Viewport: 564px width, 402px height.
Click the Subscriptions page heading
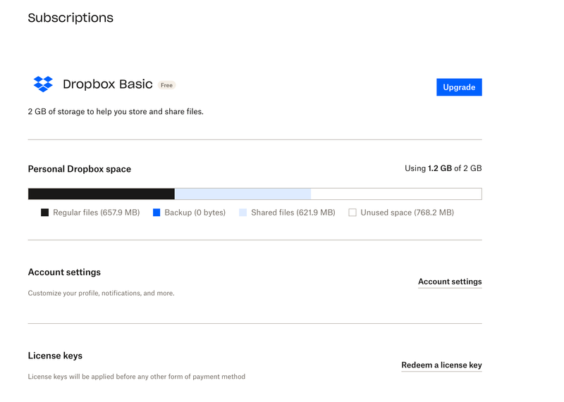pos(70,18)
